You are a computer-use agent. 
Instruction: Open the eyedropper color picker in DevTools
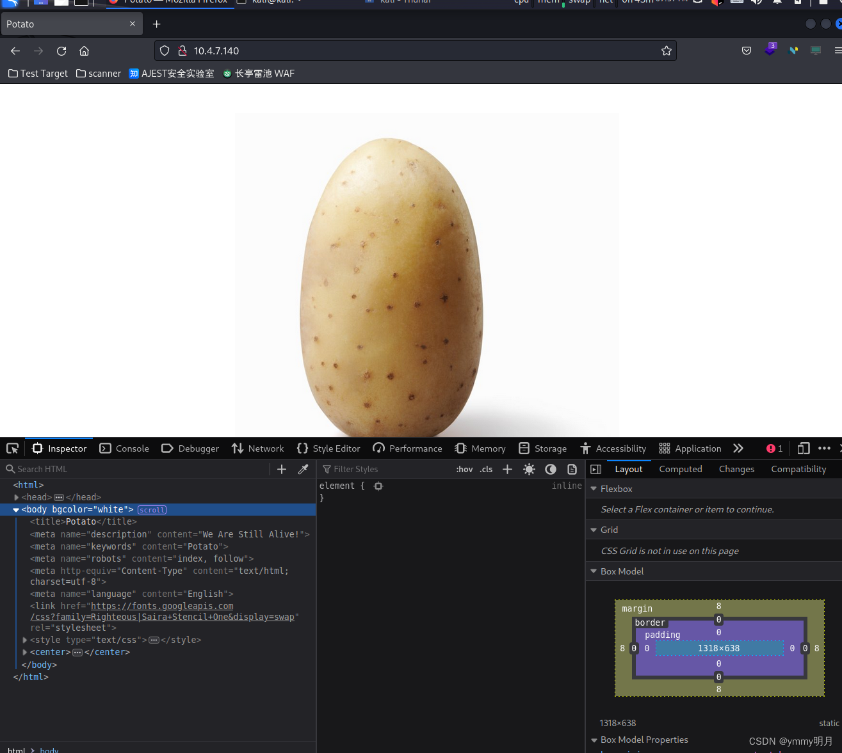point(303,469)
